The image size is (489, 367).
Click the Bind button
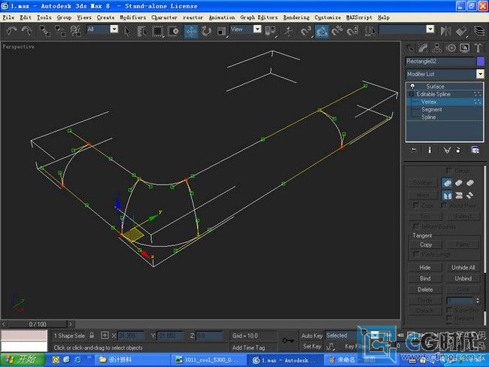tap(425, 278)
